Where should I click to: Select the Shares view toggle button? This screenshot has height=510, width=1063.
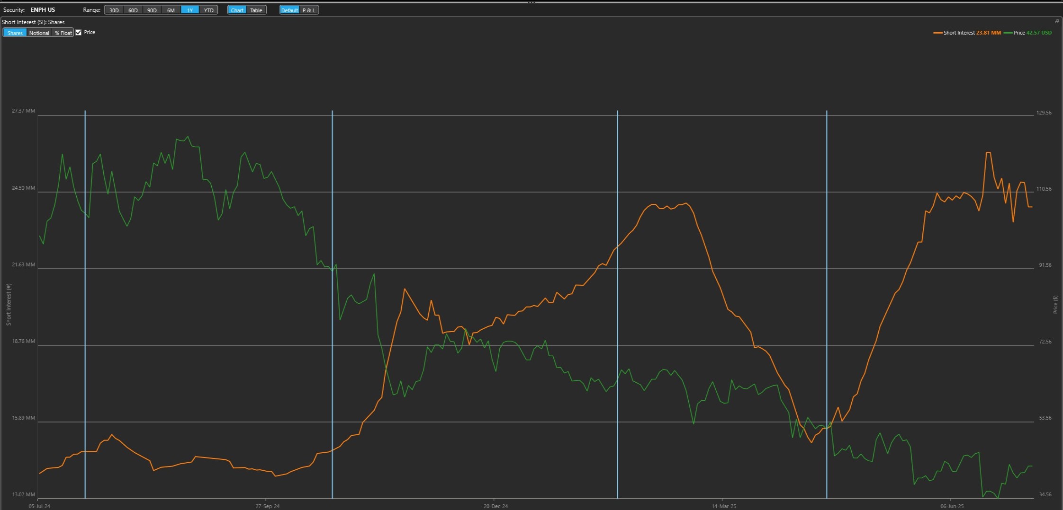click(15, 33)
